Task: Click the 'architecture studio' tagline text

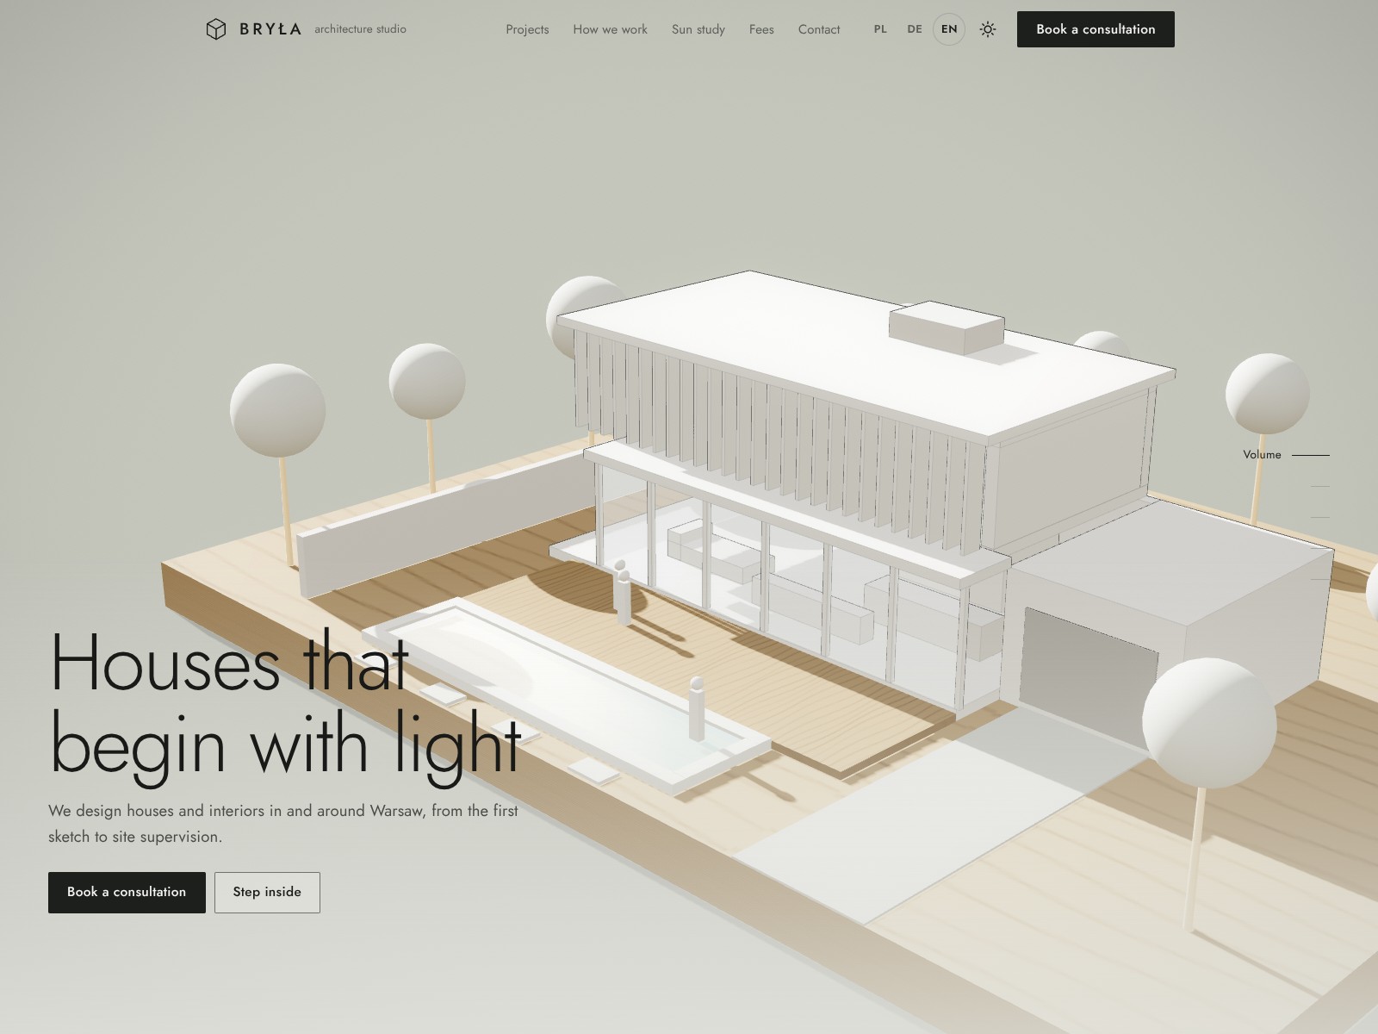Action: tap(360, 29)
